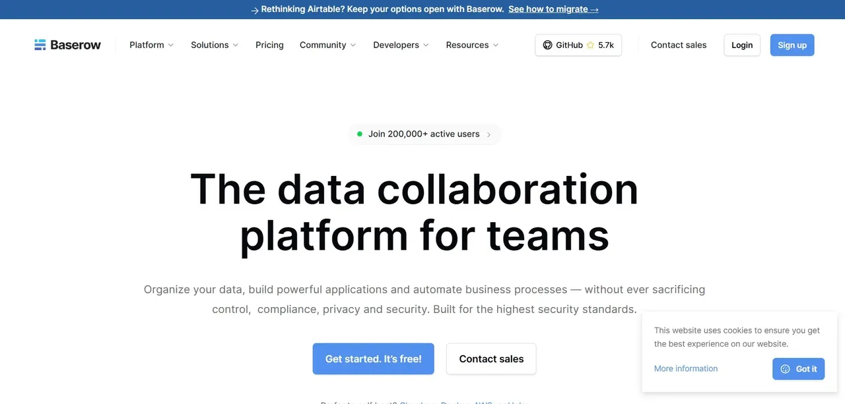Click the Sign up button
Viewport: 845px width, 404px height.
pyautogui.click(x=792, y=45)
